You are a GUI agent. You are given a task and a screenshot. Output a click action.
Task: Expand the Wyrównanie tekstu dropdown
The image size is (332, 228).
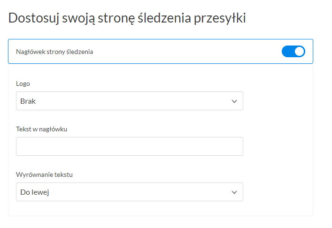click(129, 192)
